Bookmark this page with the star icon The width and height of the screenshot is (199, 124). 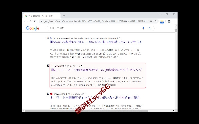coord(156,21)
